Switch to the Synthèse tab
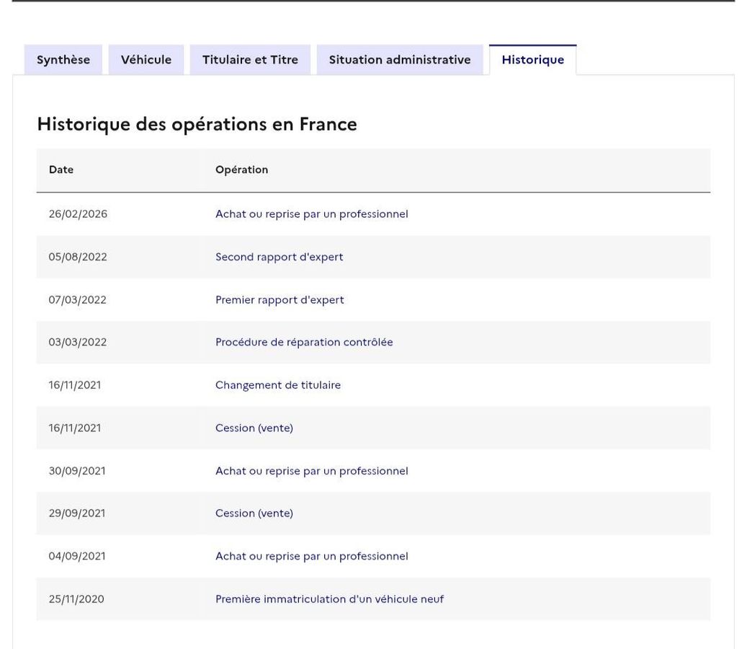The width and height of the screenshot is (747, 649). (63, 60)
